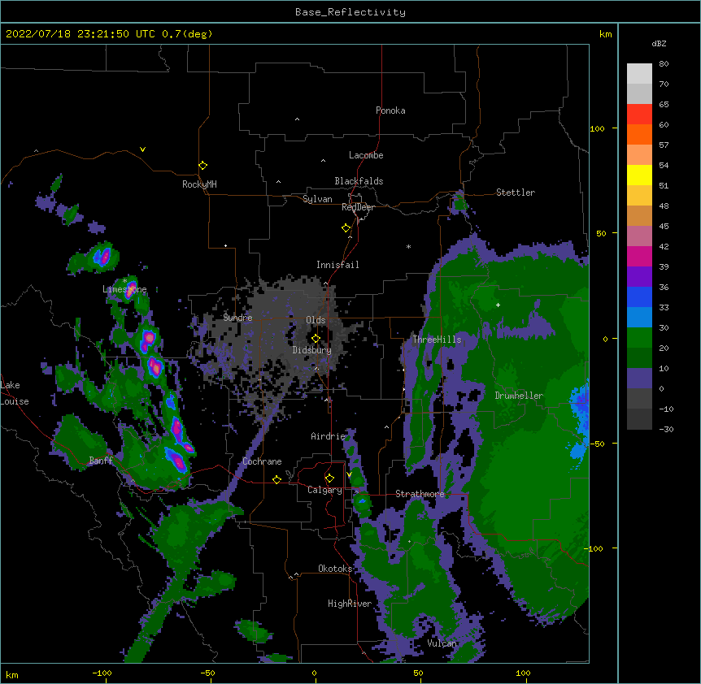Select the Vulcan label
Viewport: 701px width, 684px height.
(442, 643)
